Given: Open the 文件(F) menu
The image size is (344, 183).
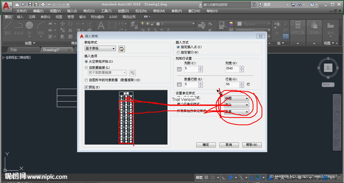Looking at the screenshot, I should point(21,11).
